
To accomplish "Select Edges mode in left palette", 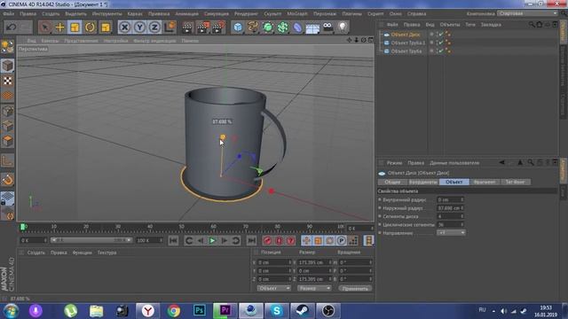I will (7, 126).
